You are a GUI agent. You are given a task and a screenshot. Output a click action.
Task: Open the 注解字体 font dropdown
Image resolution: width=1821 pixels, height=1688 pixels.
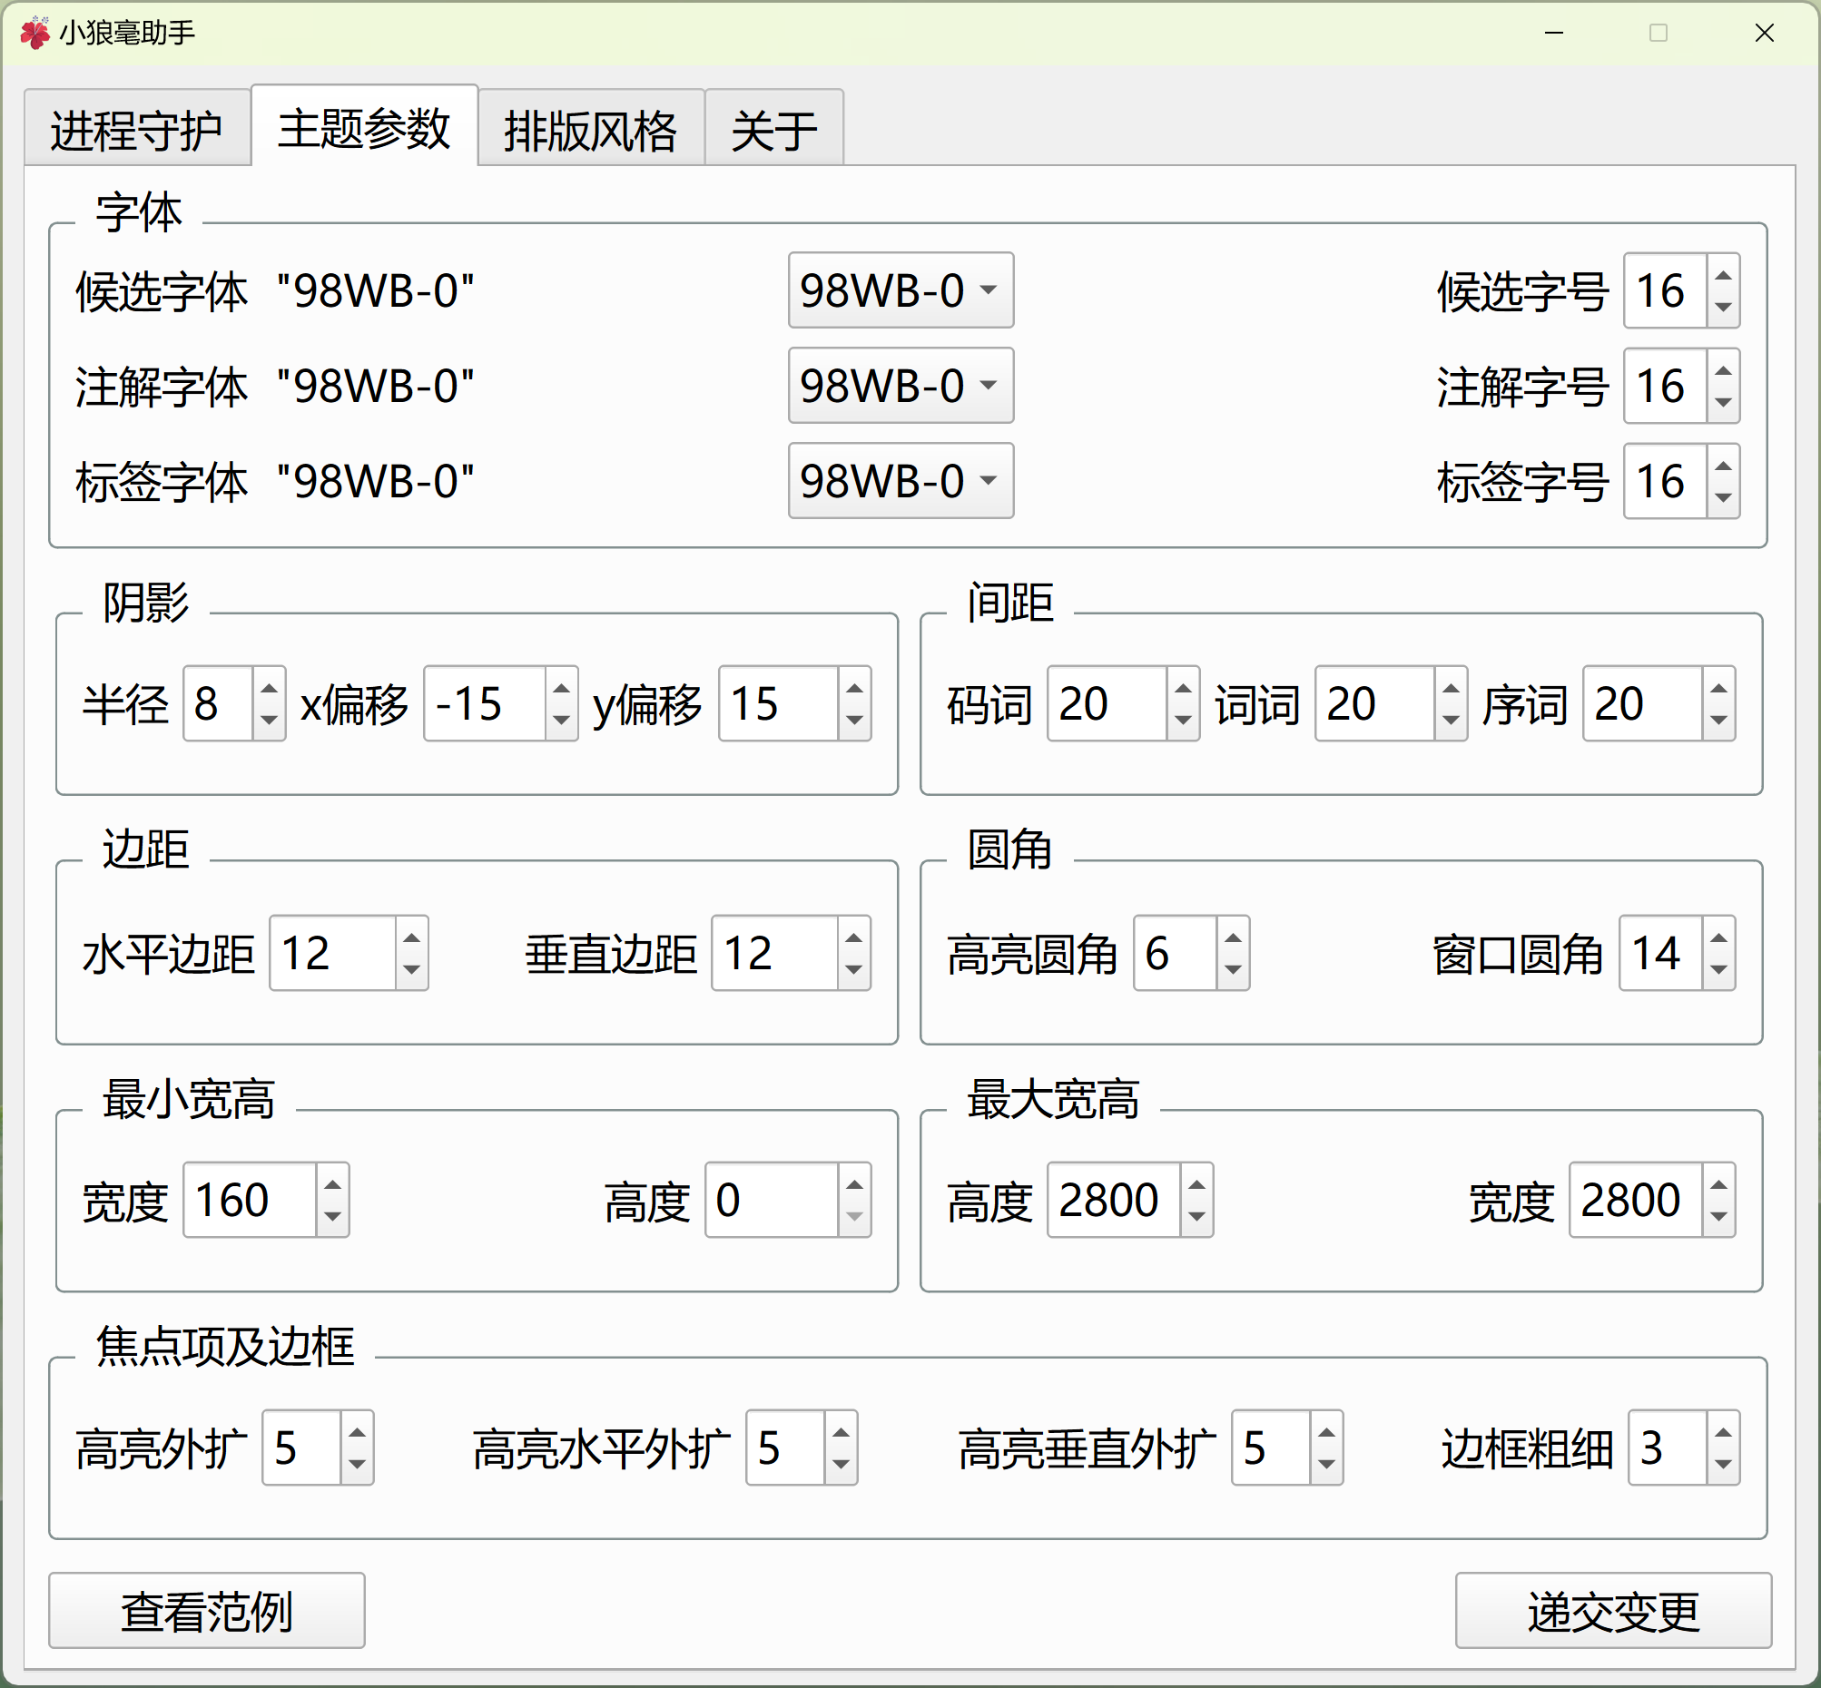900,386
